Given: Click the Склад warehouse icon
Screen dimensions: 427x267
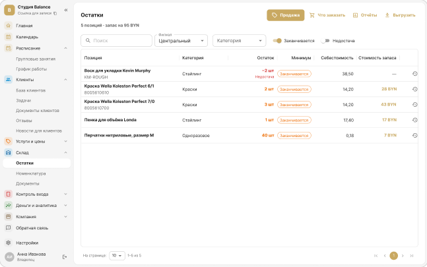Looking at the screenshot, I should (x=9, y=152).
